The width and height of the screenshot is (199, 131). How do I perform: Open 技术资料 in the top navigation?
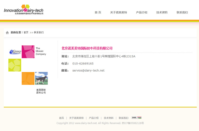(x=162, y=12)
